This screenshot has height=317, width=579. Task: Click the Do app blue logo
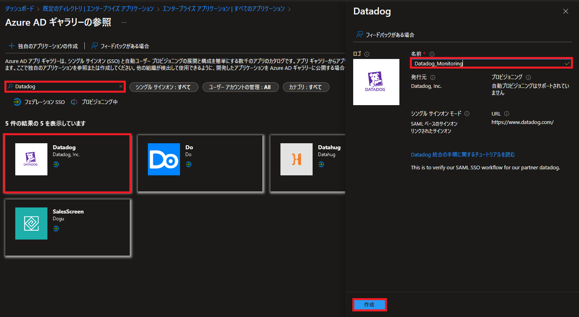click(x=164, y=159)
